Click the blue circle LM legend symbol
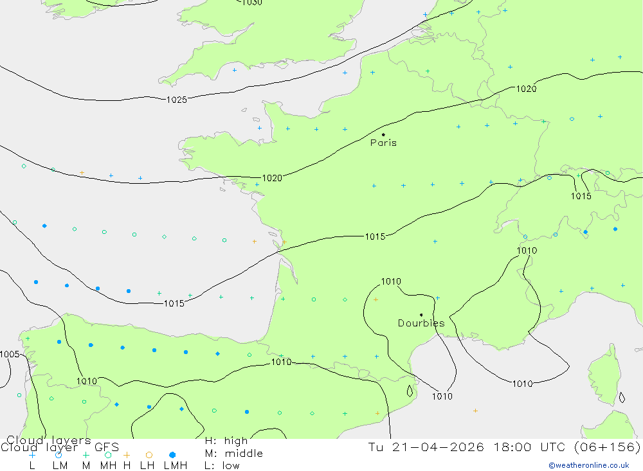The width and height of the screenshot is (643, 471). click(x=59, y=454)
